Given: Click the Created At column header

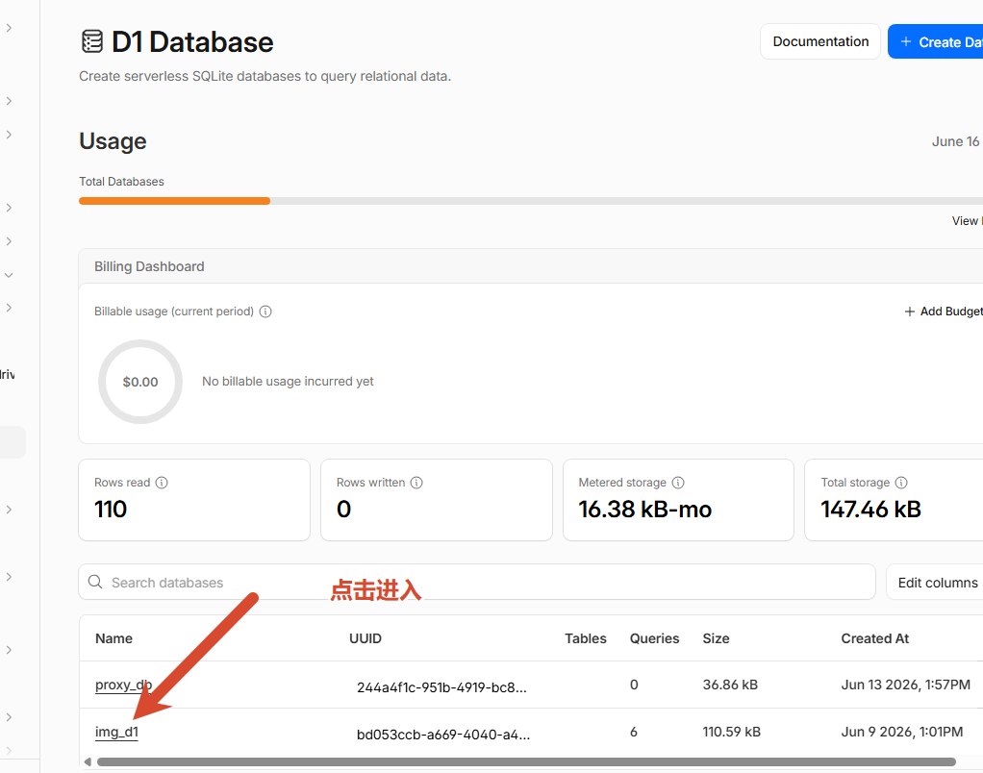Looking at the screenshot, I should (875, 638).
